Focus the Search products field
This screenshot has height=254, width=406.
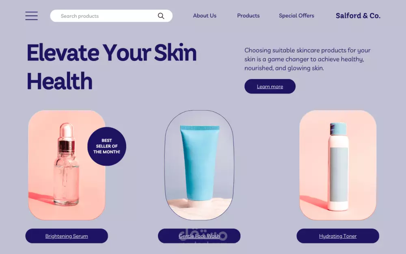click(x=111, y=16)
